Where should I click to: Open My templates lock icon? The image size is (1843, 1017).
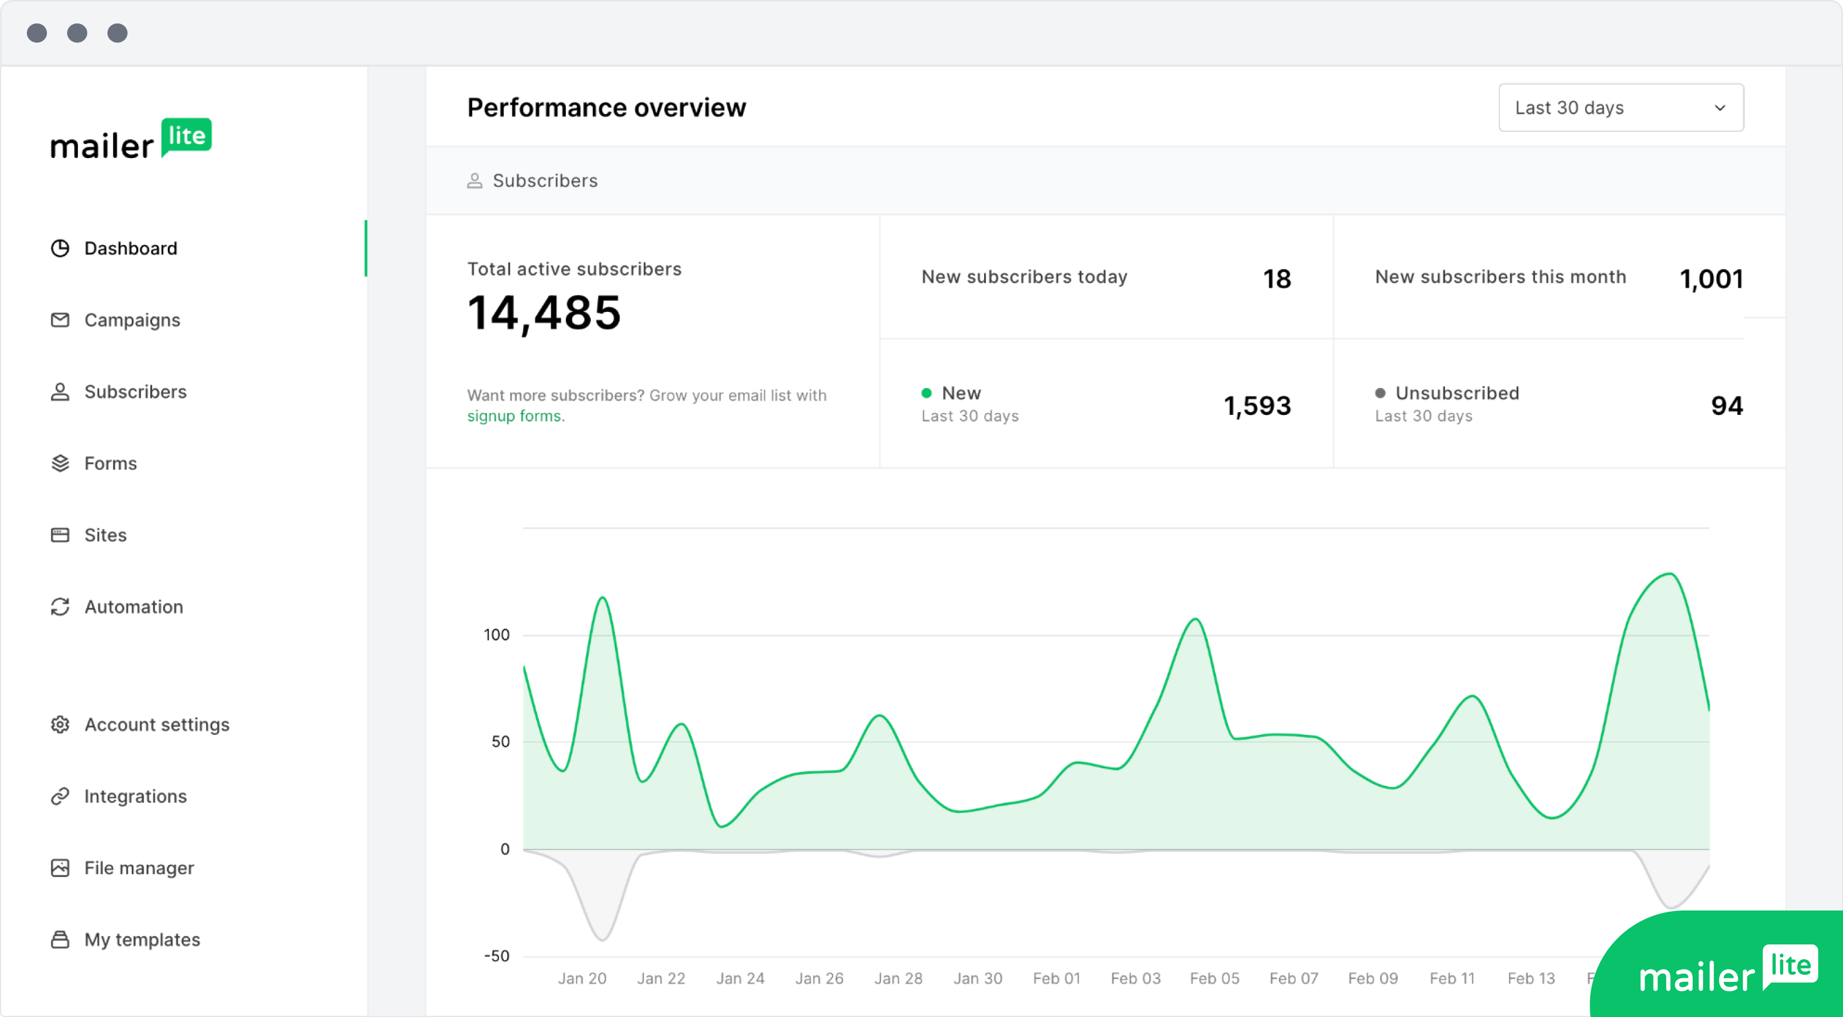(61, 939)
